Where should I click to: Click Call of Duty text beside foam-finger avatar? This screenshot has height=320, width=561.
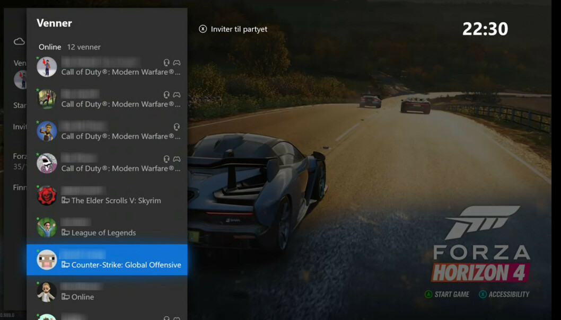point(121,72)
